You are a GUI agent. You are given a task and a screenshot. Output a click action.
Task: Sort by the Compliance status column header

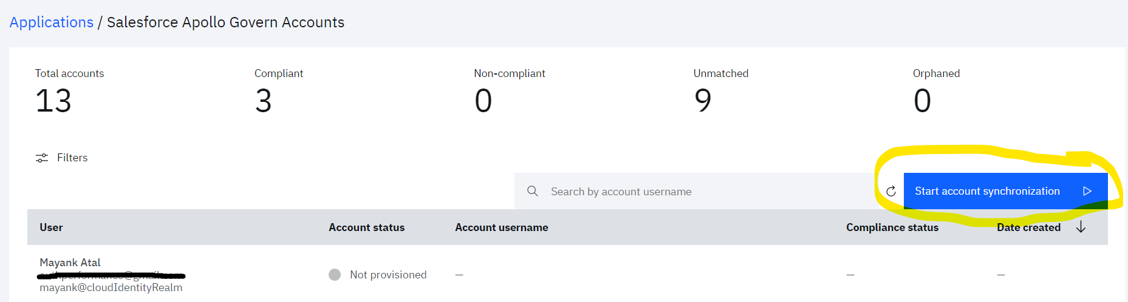pos(892,227)
